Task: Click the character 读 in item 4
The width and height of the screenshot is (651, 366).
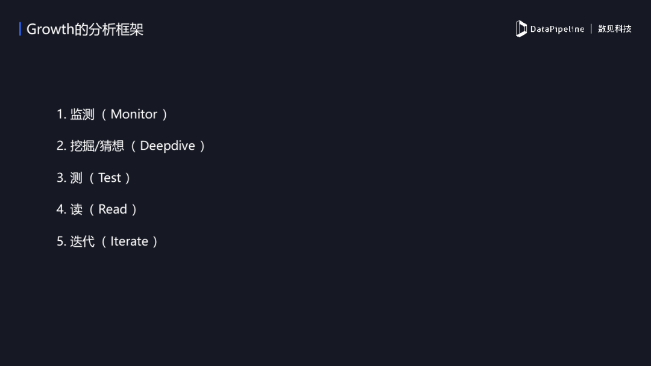Action: click(76, 209)
